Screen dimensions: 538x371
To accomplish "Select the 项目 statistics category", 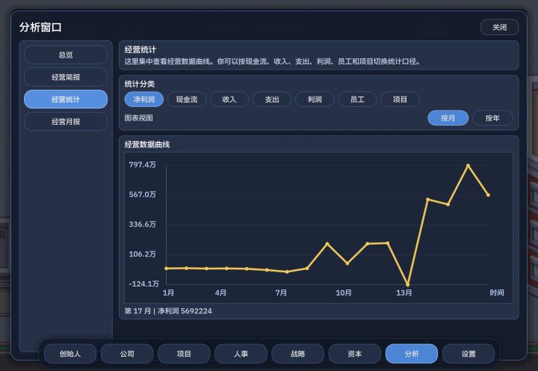I will click(x=400, y=99).
